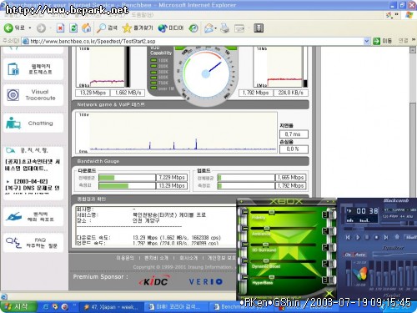
Task: Click the third quick launch icon
Action: pyautogui.click(x=65, y=306)
